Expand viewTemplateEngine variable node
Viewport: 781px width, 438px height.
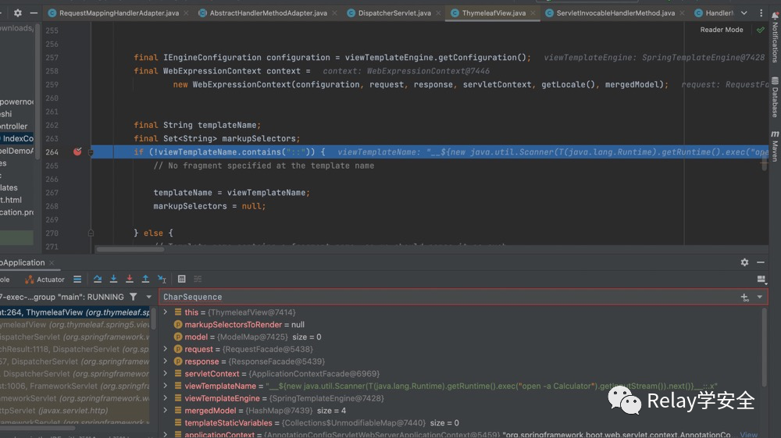point(166,398)
